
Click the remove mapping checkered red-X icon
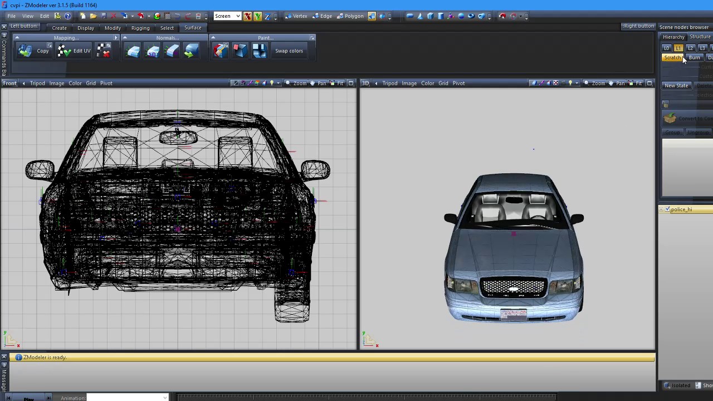(104, 51)
